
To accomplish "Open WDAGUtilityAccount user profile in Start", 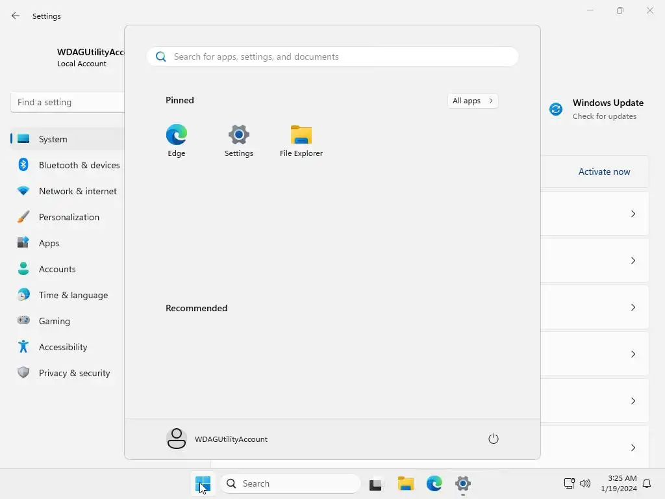I will 217,439.
